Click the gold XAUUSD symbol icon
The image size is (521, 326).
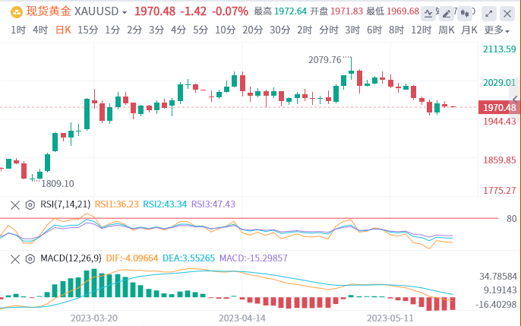(16, 12)
